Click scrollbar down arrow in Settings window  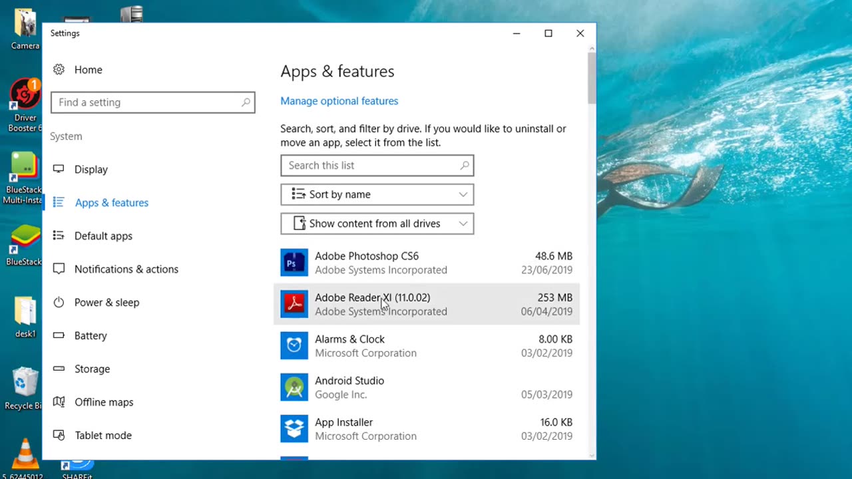point(592,455)
